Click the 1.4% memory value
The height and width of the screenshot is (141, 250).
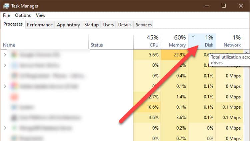181,97
